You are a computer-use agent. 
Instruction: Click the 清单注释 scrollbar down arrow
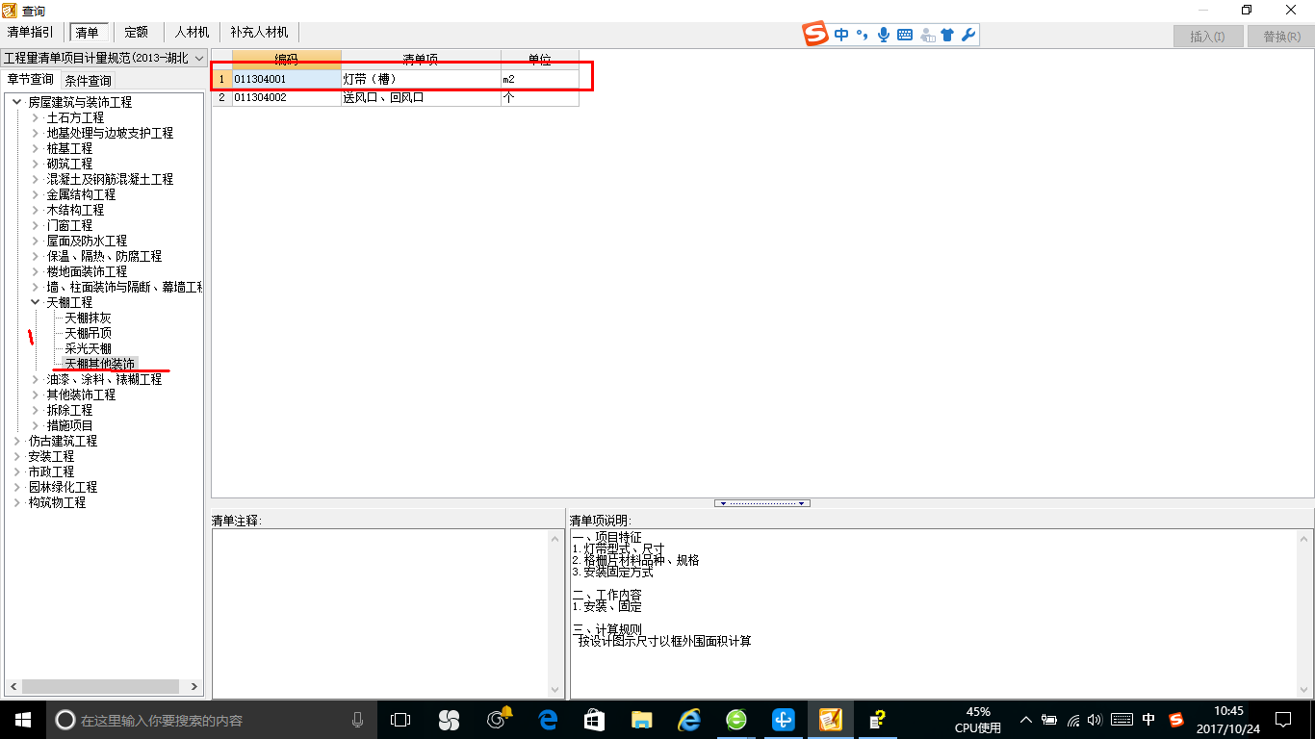554,690
